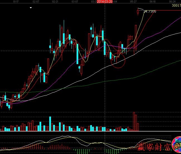The image size is (181, 154).
Task: Select the 05-27 date on time axis
Action: point(133,2)
